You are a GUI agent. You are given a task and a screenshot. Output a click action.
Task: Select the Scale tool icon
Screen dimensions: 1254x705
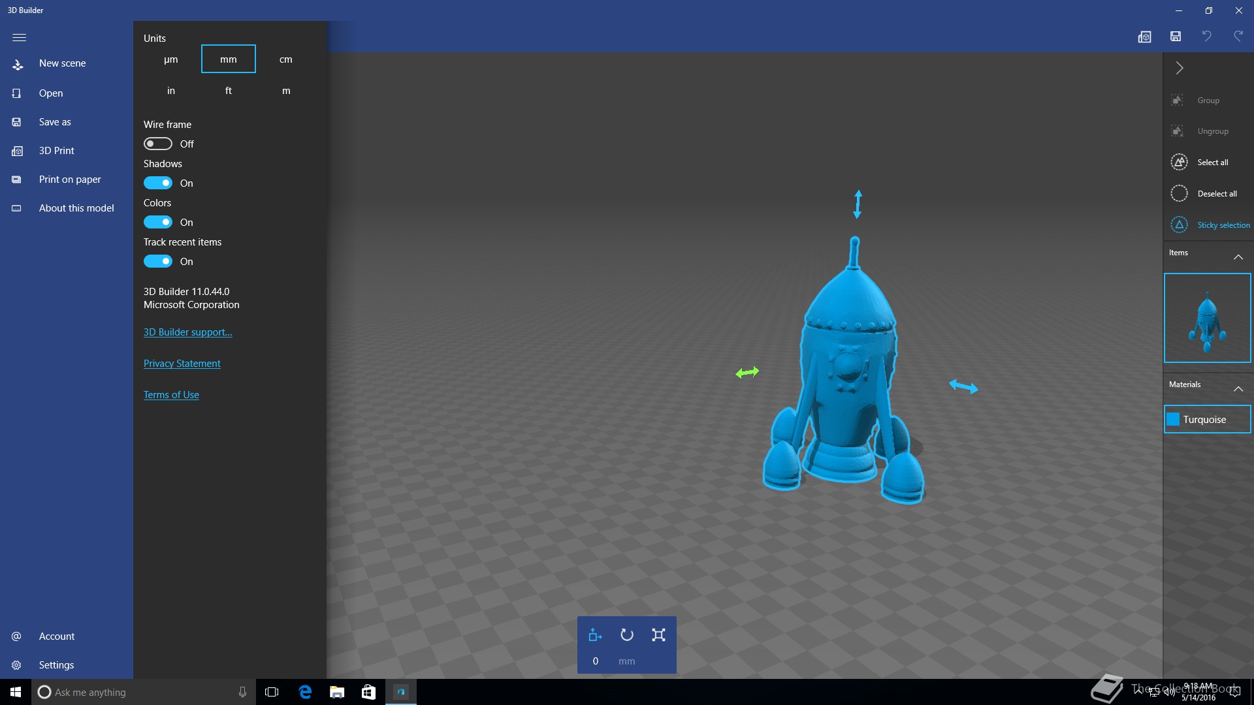658,634
